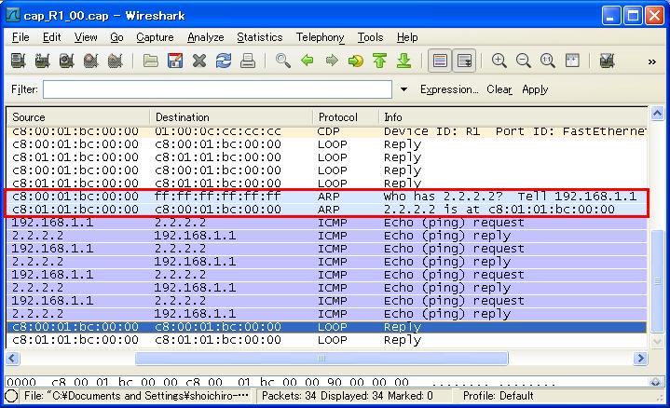Open the Edit menu
Viewport: 670px width, 408px height.
[x=51, y=37]
